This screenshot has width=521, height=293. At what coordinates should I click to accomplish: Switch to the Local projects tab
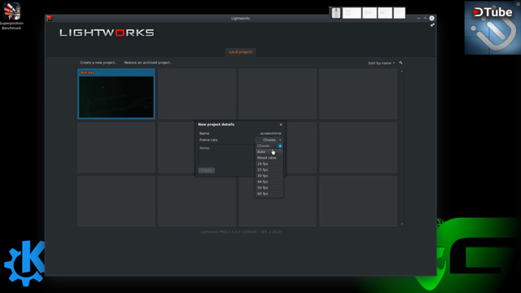click(x=241, y=52)
